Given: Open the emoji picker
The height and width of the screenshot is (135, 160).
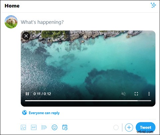Looking at the screenshot, I should [54, 127].
